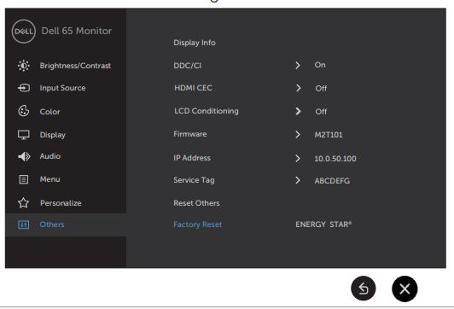The image size is (454, 309).
Task: Select the HDMI CEC option
Action: [193, 88]
